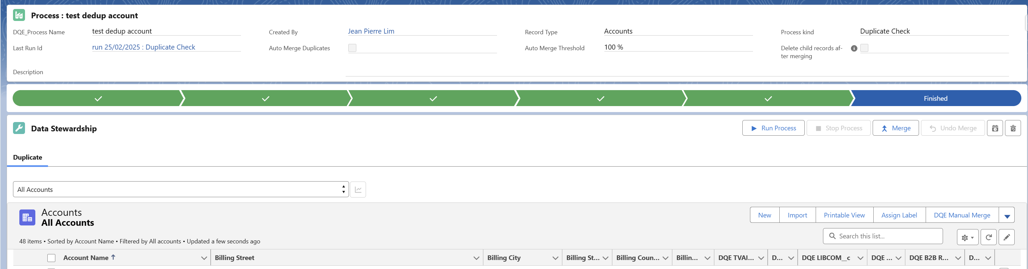
Task: Click the Merge button
Action: click(896, 128)
